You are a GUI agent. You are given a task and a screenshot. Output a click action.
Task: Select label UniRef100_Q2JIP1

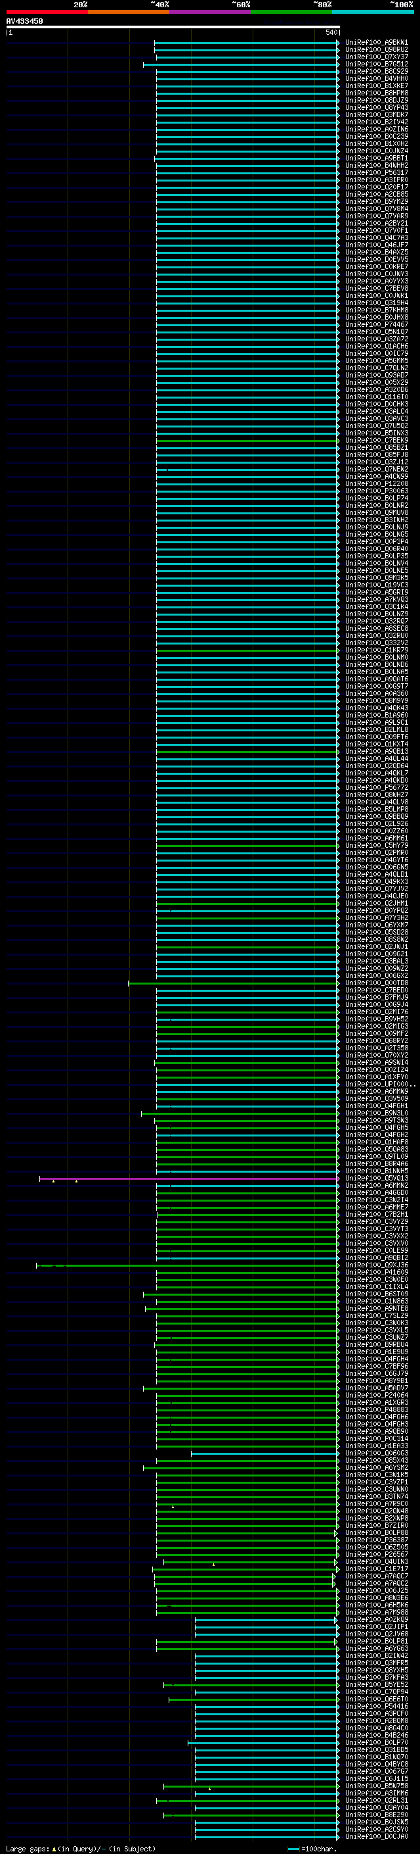(x=377, y=1627)
